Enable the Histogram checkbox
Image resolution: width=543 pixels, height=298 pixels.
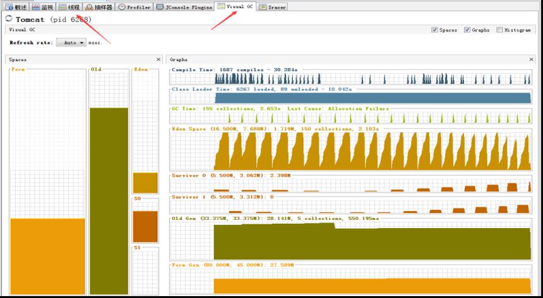coord(499,30)
